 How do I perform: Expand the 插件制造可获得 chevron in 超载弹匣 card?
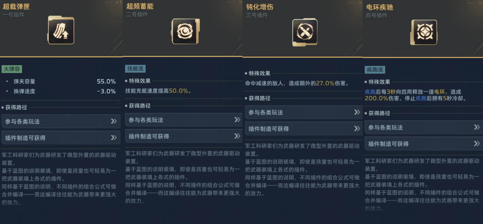tap(114, 138)
